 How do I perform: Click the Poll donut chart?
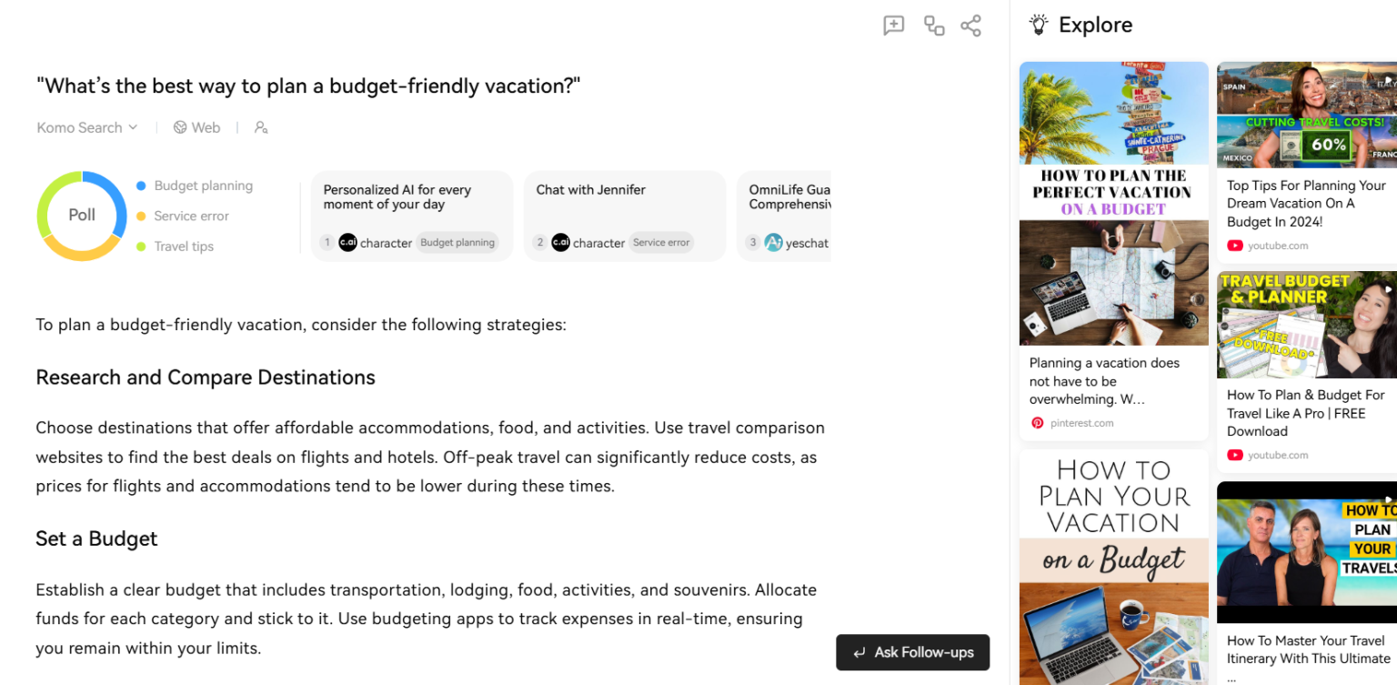point(81,216)
